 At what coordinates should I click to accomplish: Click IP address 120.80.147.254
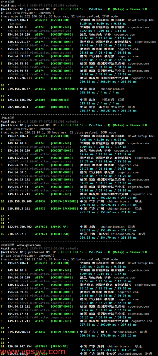[x=20, y=347]
